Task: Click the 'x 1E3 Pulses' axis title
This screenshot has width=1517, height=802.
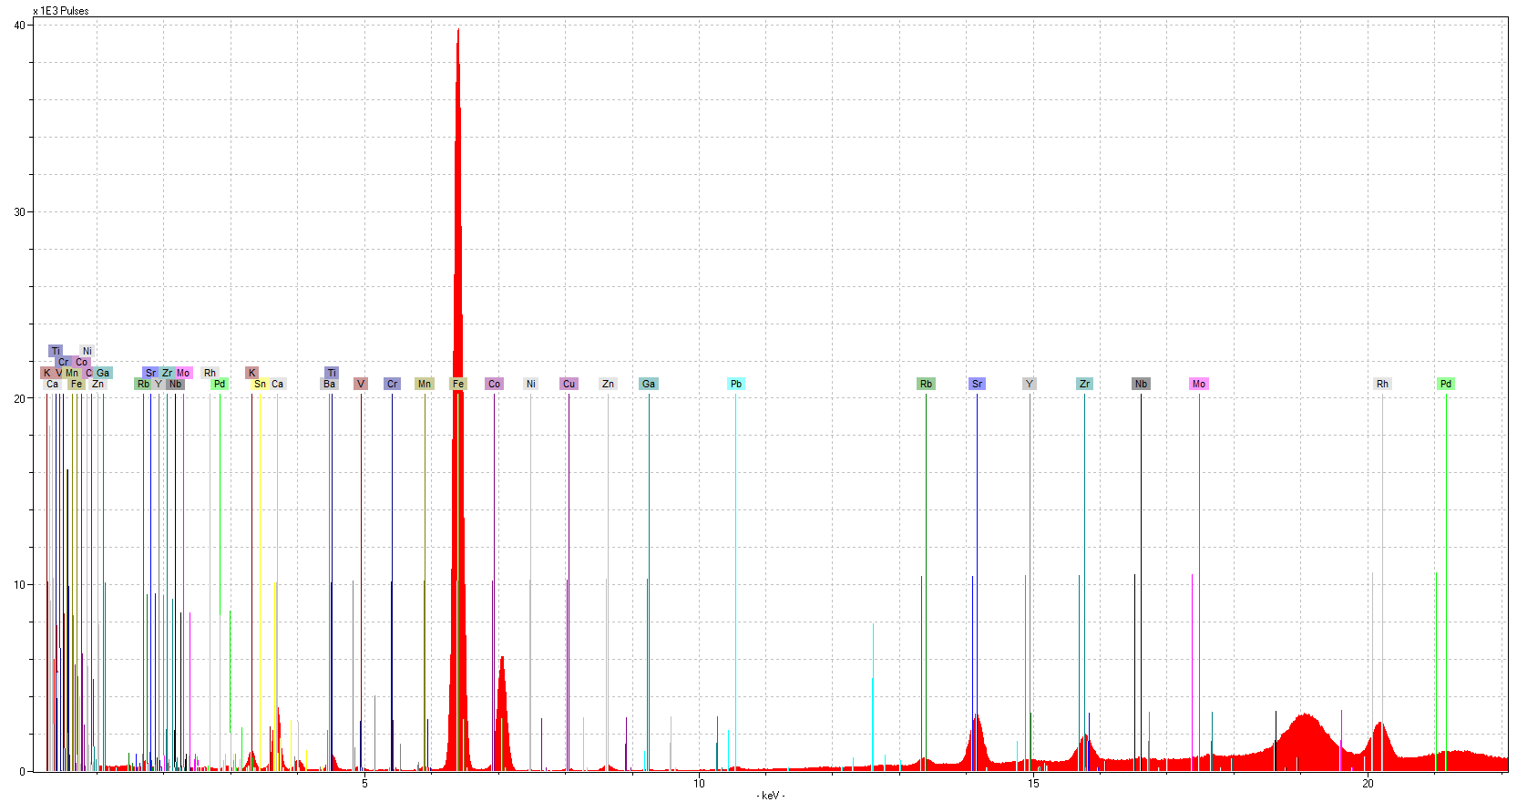Action: click(61, 11)
